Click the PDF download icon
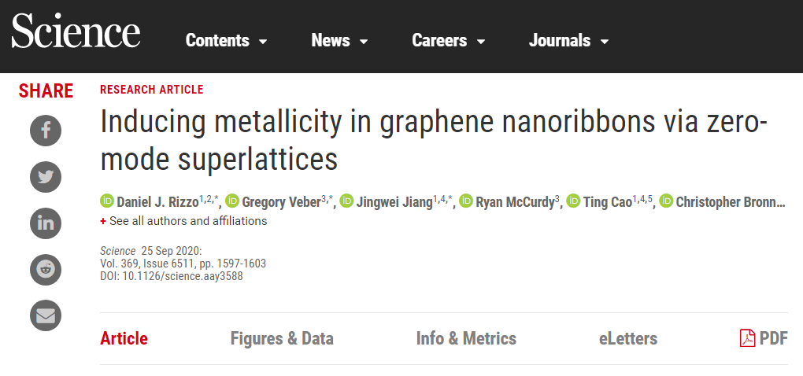803x376 pixels. [x=747, y=338]
